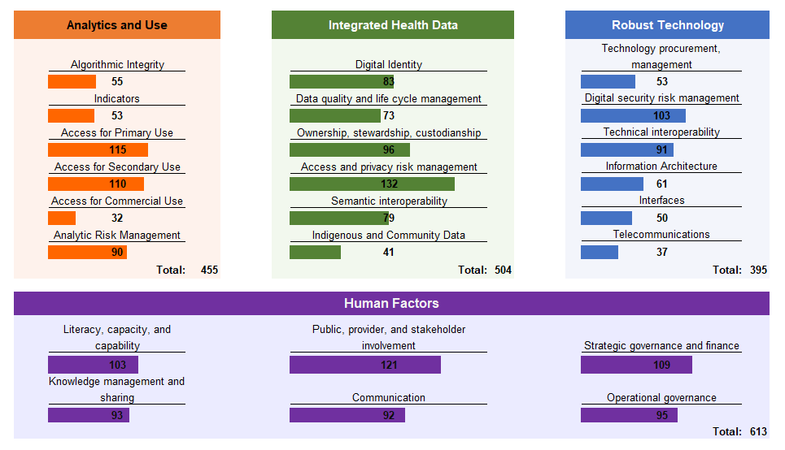Viewport: 785px width, 450px height.
Task: Select the Integrated Health Data header
Action: 393,25
